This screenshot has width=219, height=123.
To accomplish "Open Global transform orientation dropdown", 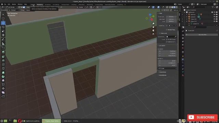I will [x=81, y=7].
